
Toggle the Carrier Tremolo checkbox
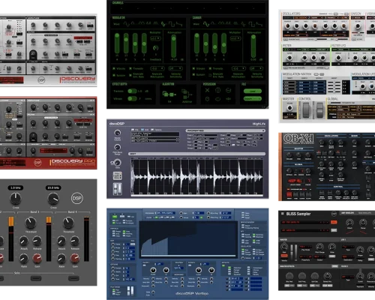click(x=210, y=68)
